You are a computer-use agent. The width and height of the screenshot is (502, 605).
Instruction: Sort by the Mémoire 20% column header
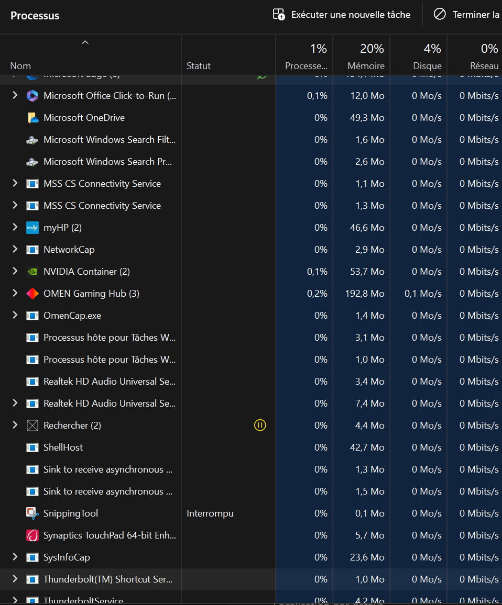tap(362, 56)
